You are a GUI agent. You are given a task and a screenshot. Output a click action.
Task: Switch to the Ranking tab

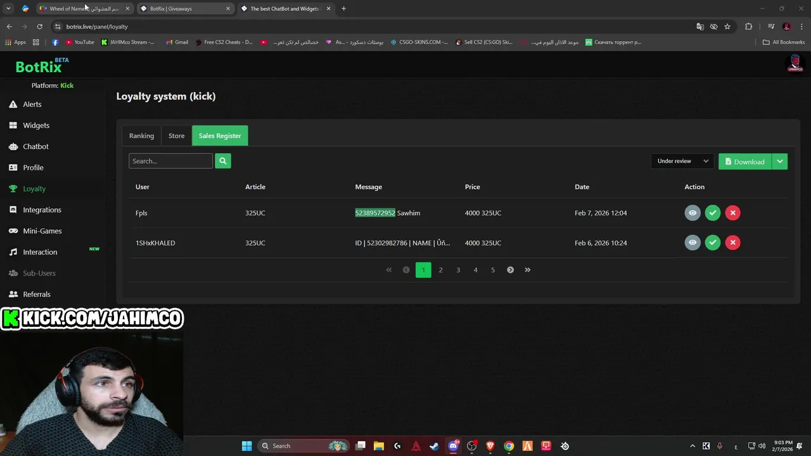(x=141, y=136)
